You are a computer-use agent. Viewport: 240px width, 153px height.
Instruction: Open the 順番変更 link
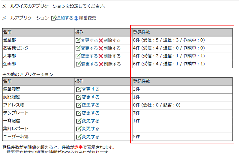tap(87, 18)
